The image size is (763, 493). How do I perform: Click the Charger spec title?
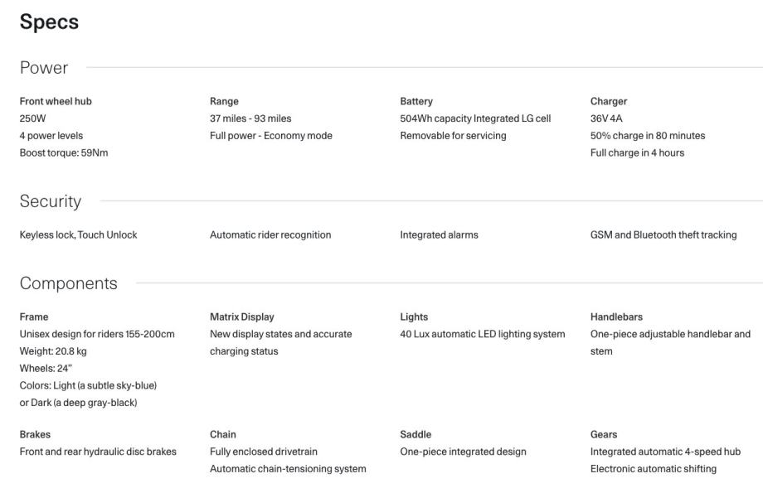609,102
